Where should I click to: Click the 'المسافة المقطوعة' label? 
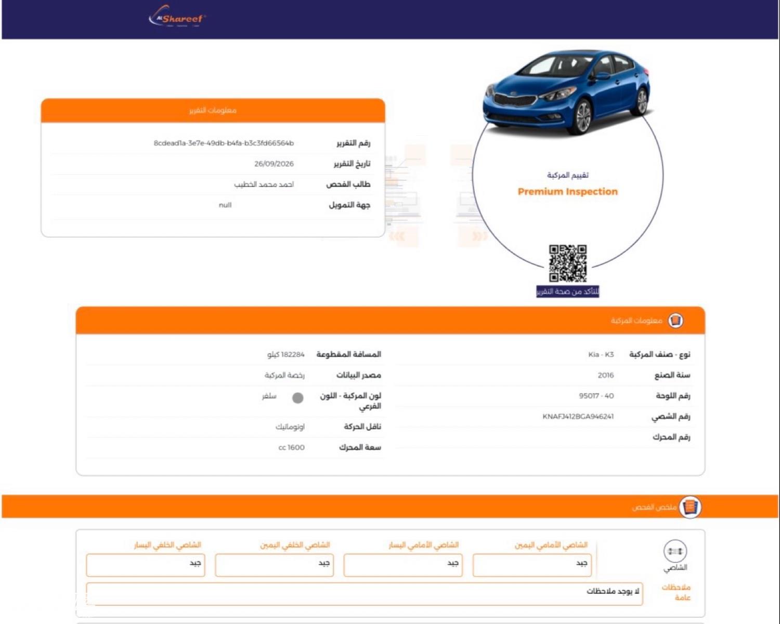[x=348, y=354]
